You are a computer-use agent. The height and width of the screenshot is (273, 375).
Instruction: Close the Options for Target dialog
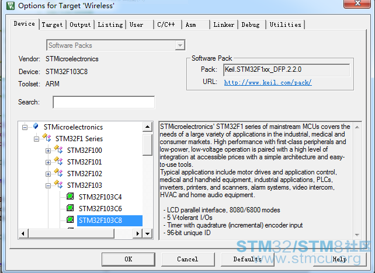(357, 3)
